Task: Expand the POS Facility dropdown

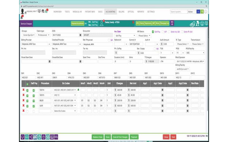Action: pos(195,53)
